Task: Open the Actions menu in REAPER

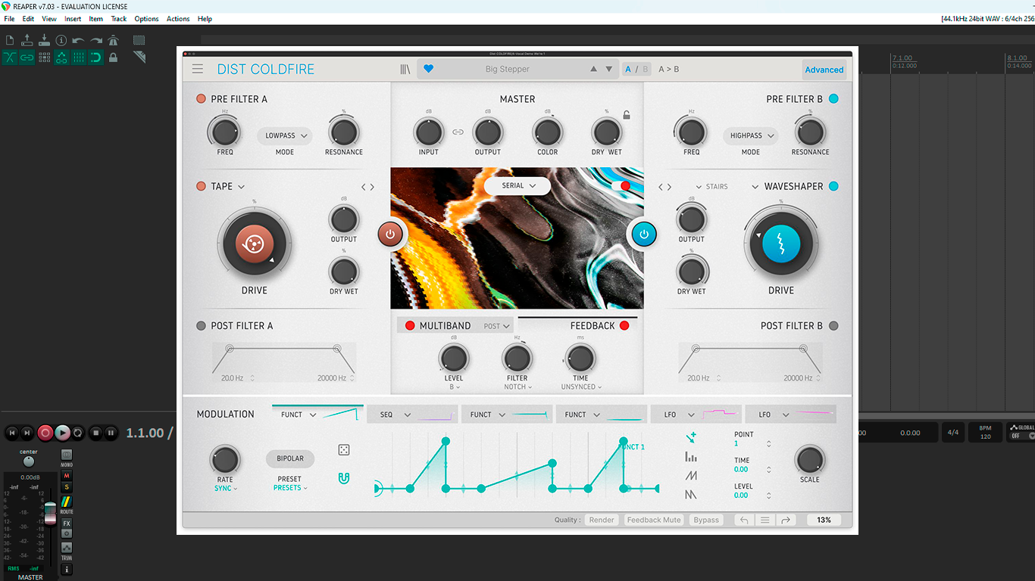Action: point(178,19)
